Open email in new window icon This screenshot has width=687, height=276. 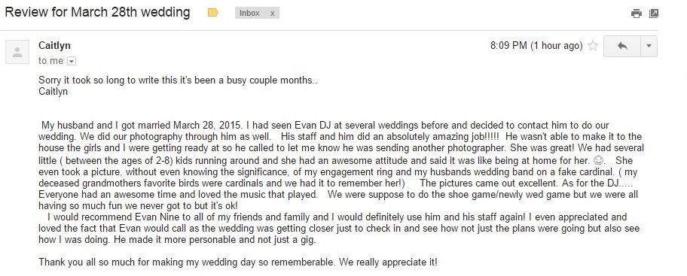coord(653,13)
